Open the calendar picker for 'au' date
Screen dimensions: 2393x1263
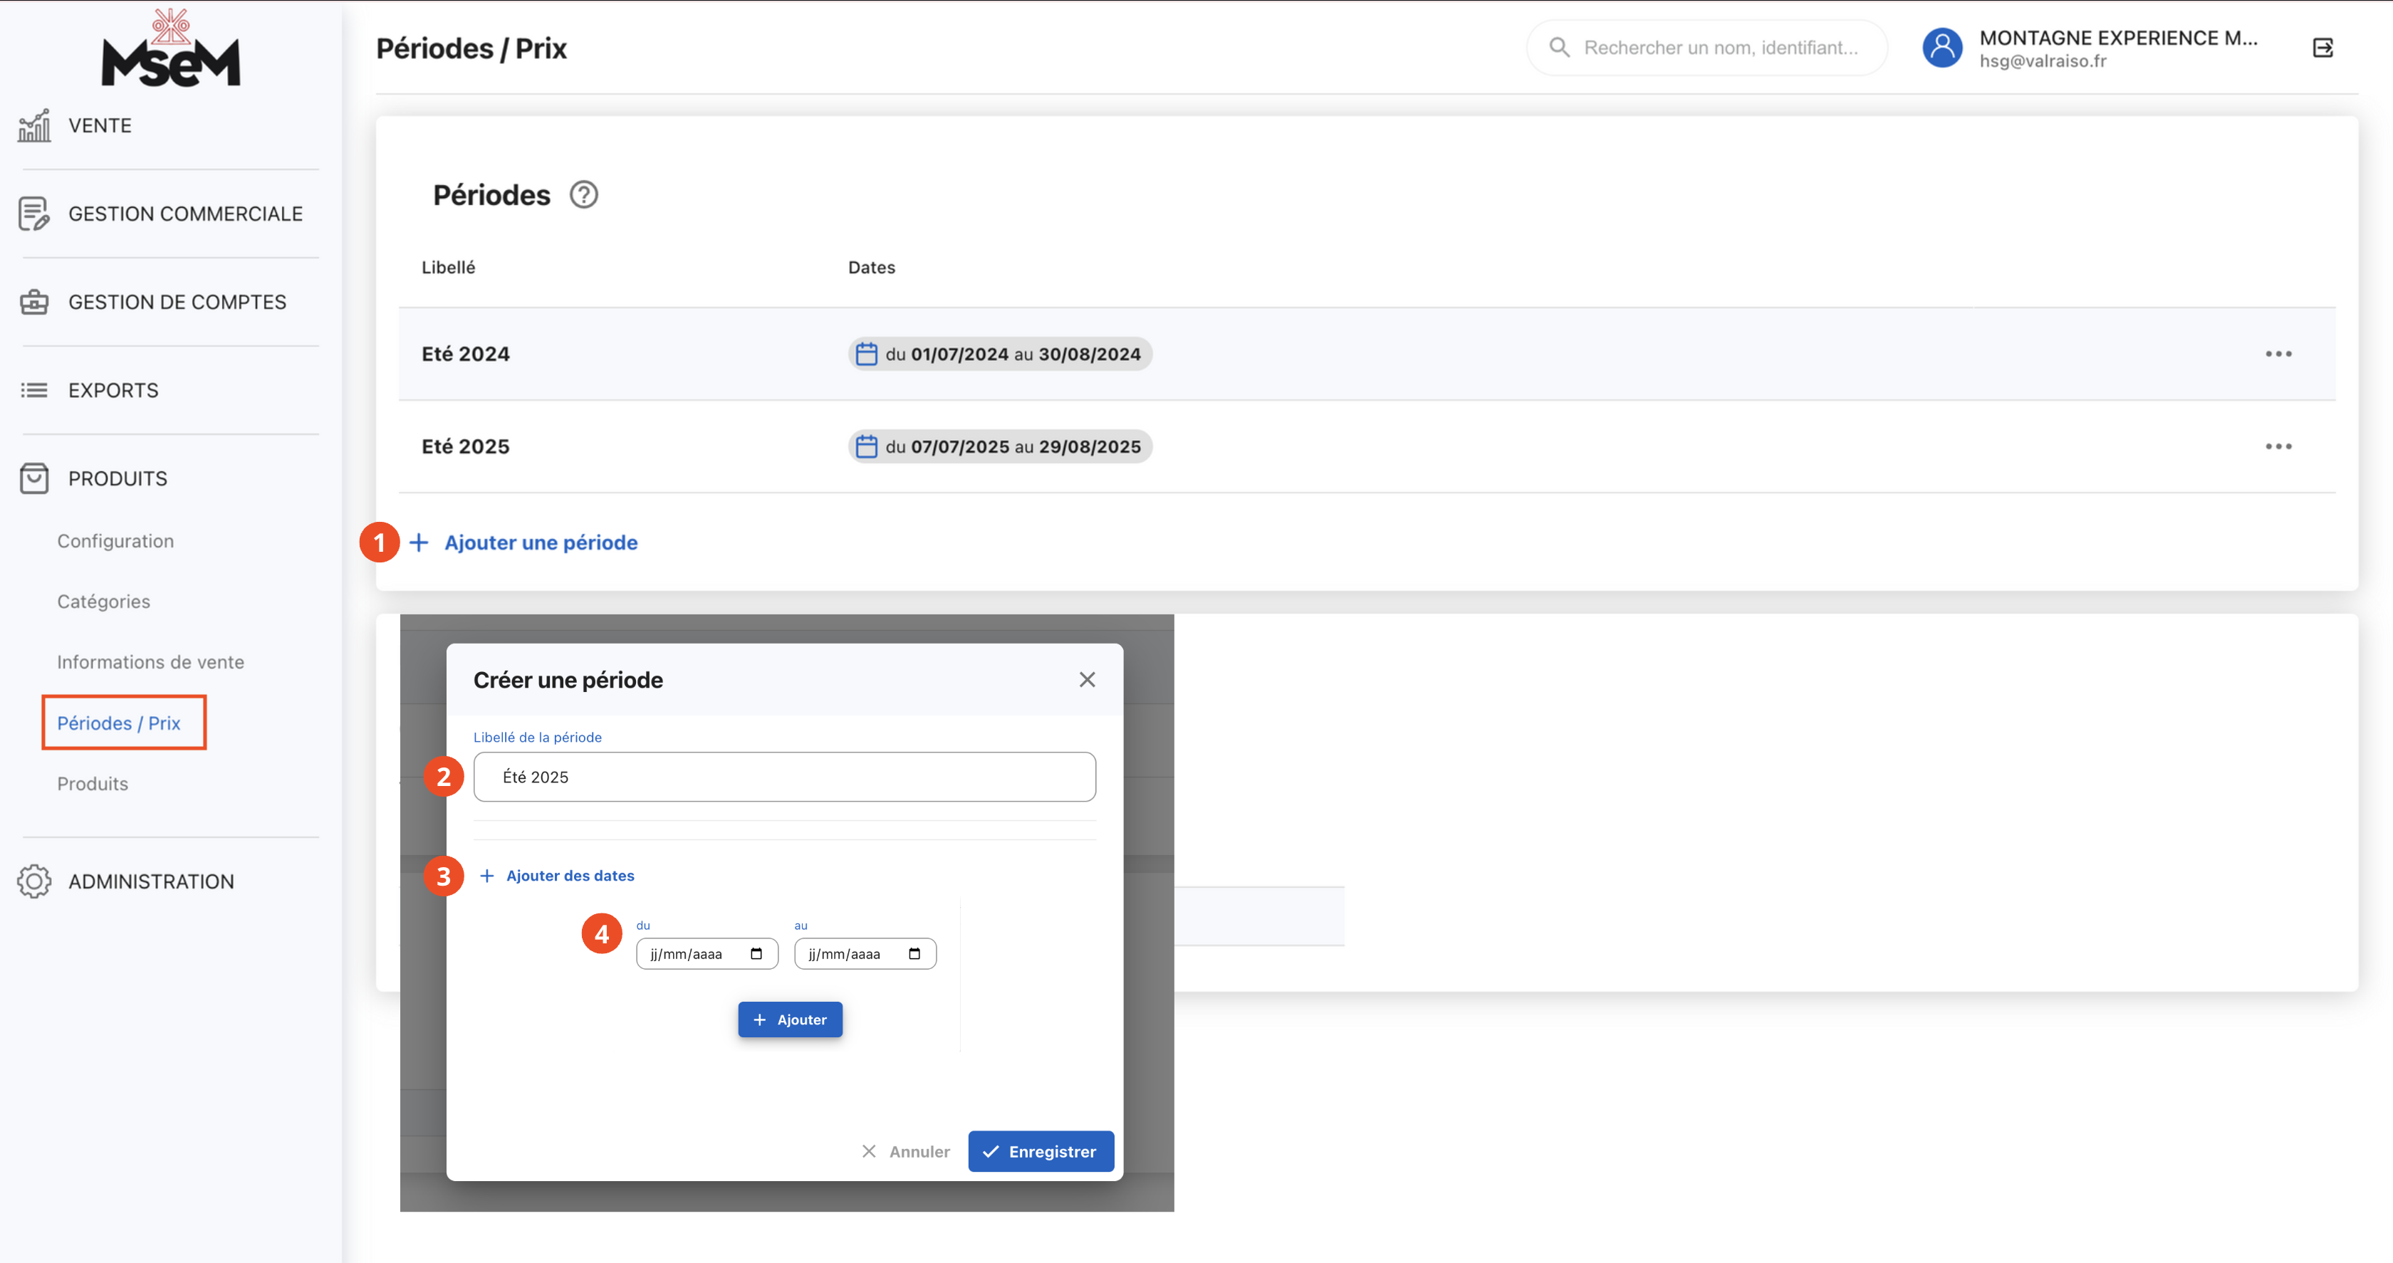[x=914, y=954]
